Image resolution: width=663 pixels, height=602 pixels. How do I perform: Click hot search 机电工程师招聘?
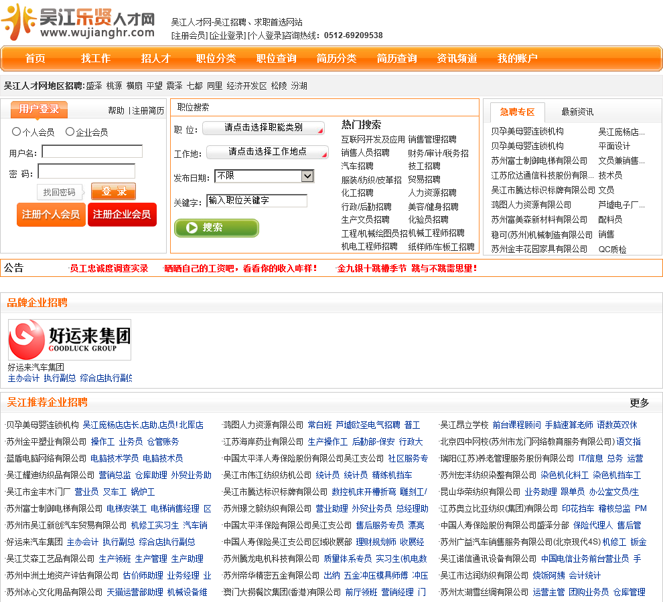369,246
